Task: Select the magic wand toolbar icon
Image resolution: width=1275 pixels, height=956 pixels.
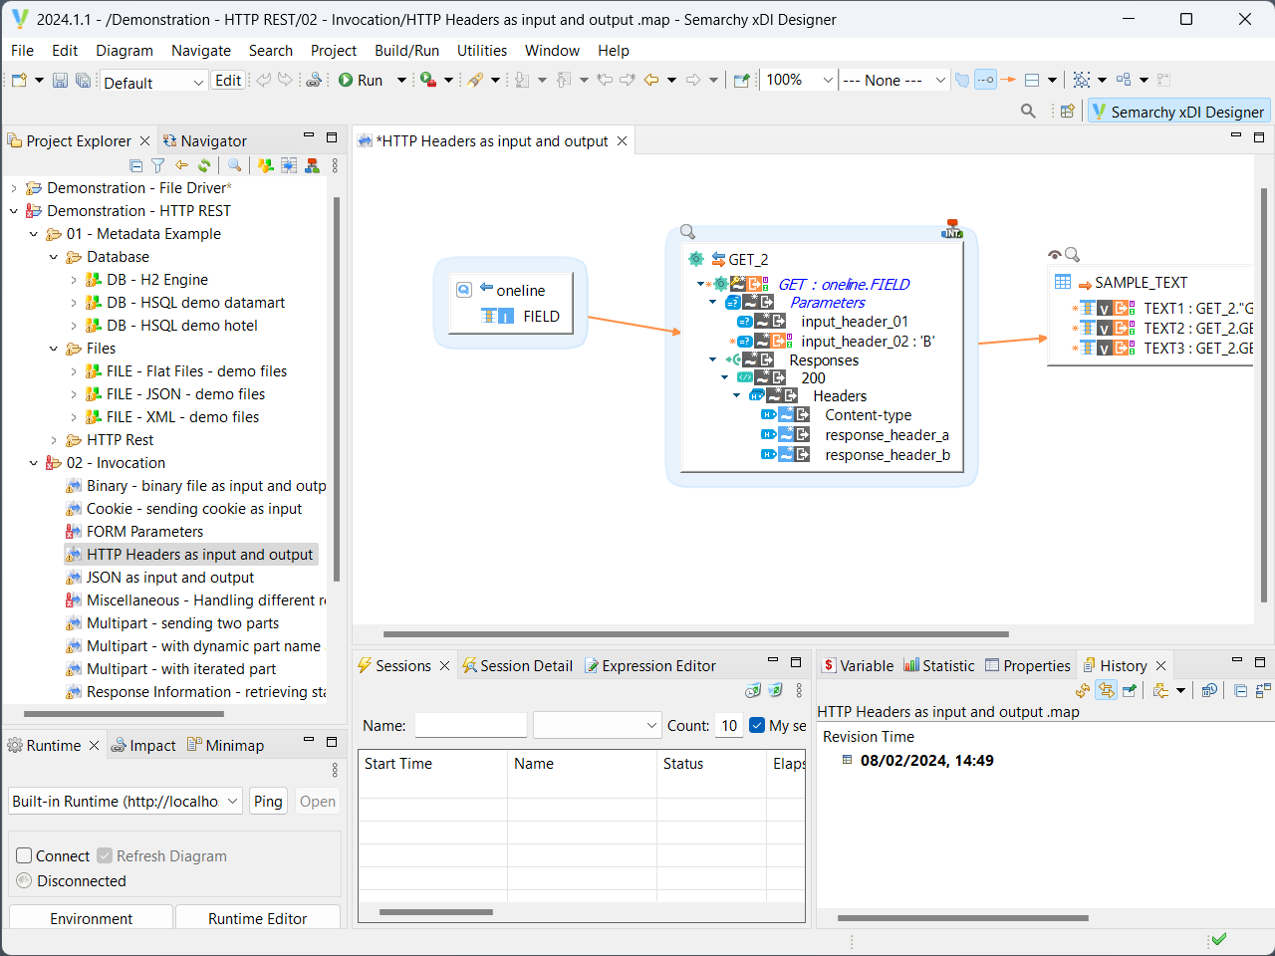Action: [x=477, y=80]
